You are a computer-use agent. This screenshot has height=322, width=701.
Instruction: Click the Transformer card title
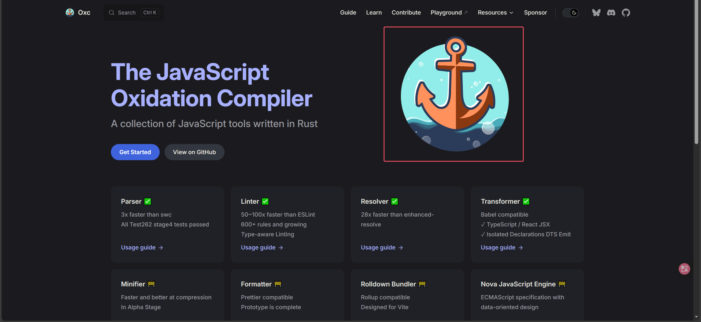(x=500, y=201)
